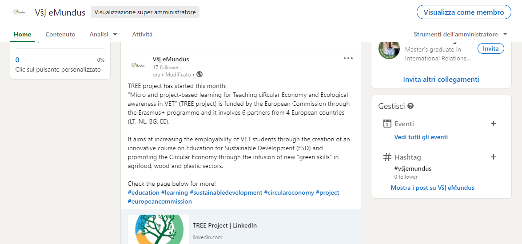Click the globe visibility icon on post
This screenshot has width=522, height=244.
point(199,75)
